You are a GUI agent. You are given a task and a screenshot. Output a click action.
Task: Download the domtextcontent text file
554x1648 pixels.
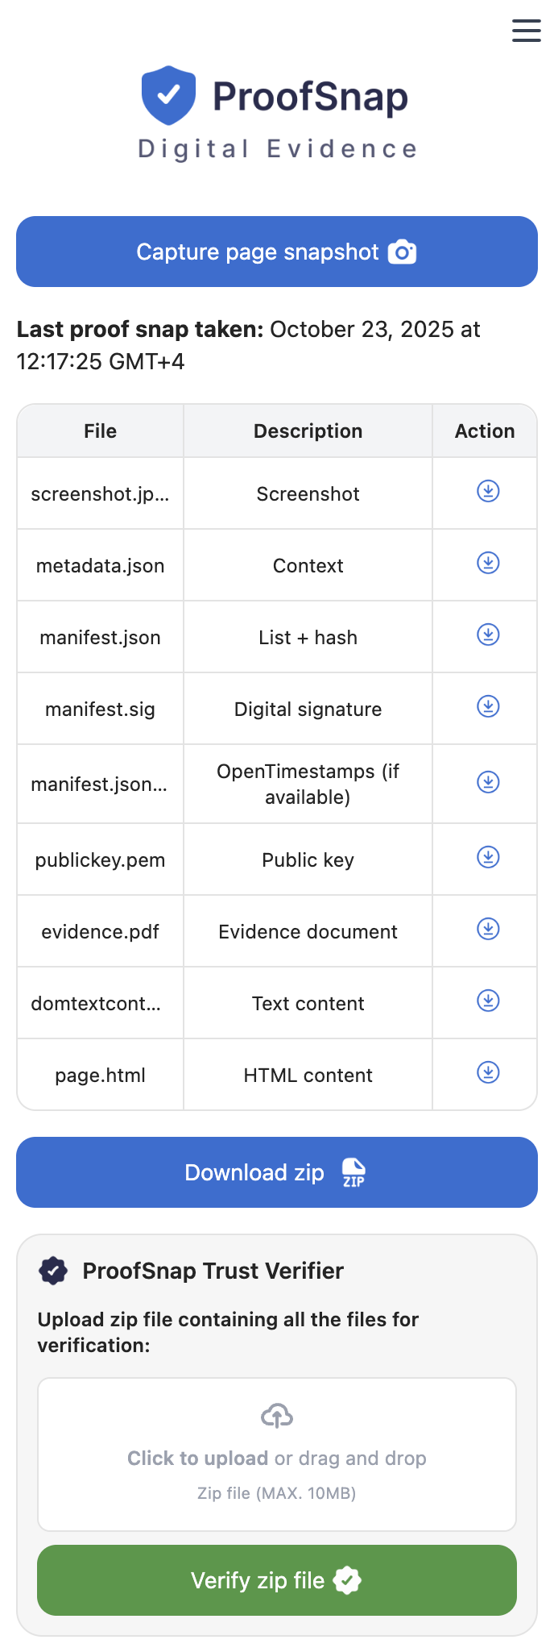[488, 1001]
